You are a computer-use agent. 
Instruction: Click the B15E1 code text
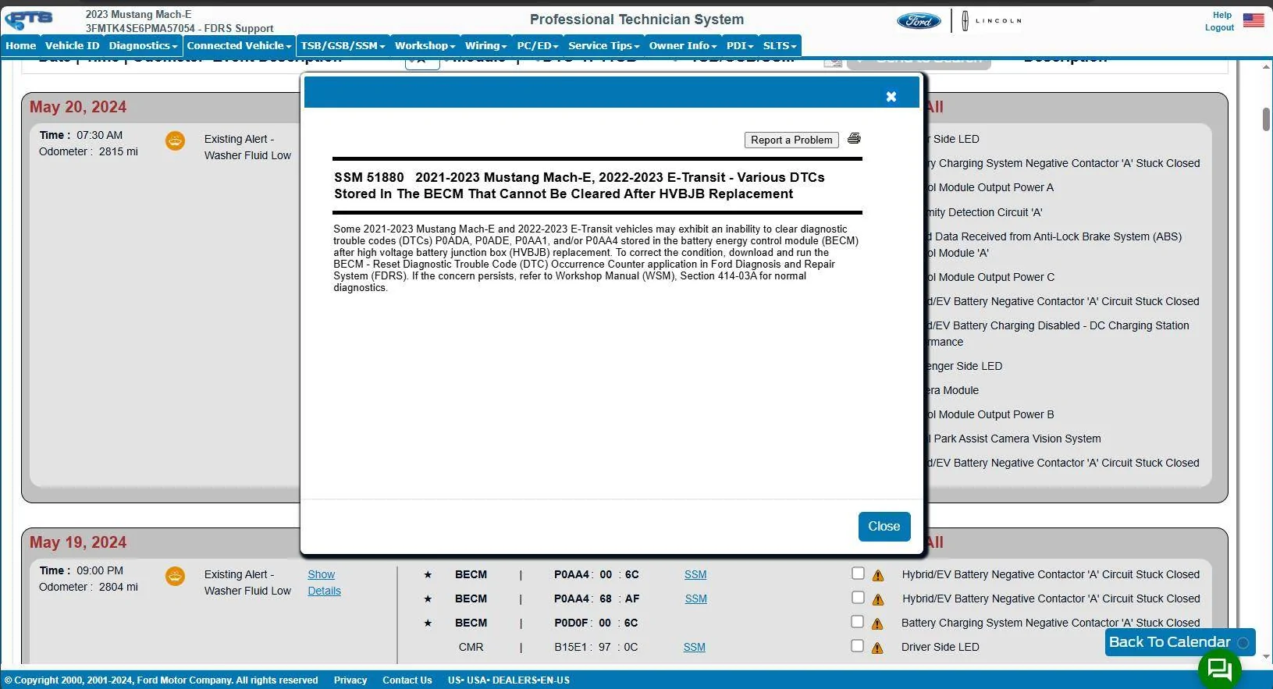(x=571, y=647)
